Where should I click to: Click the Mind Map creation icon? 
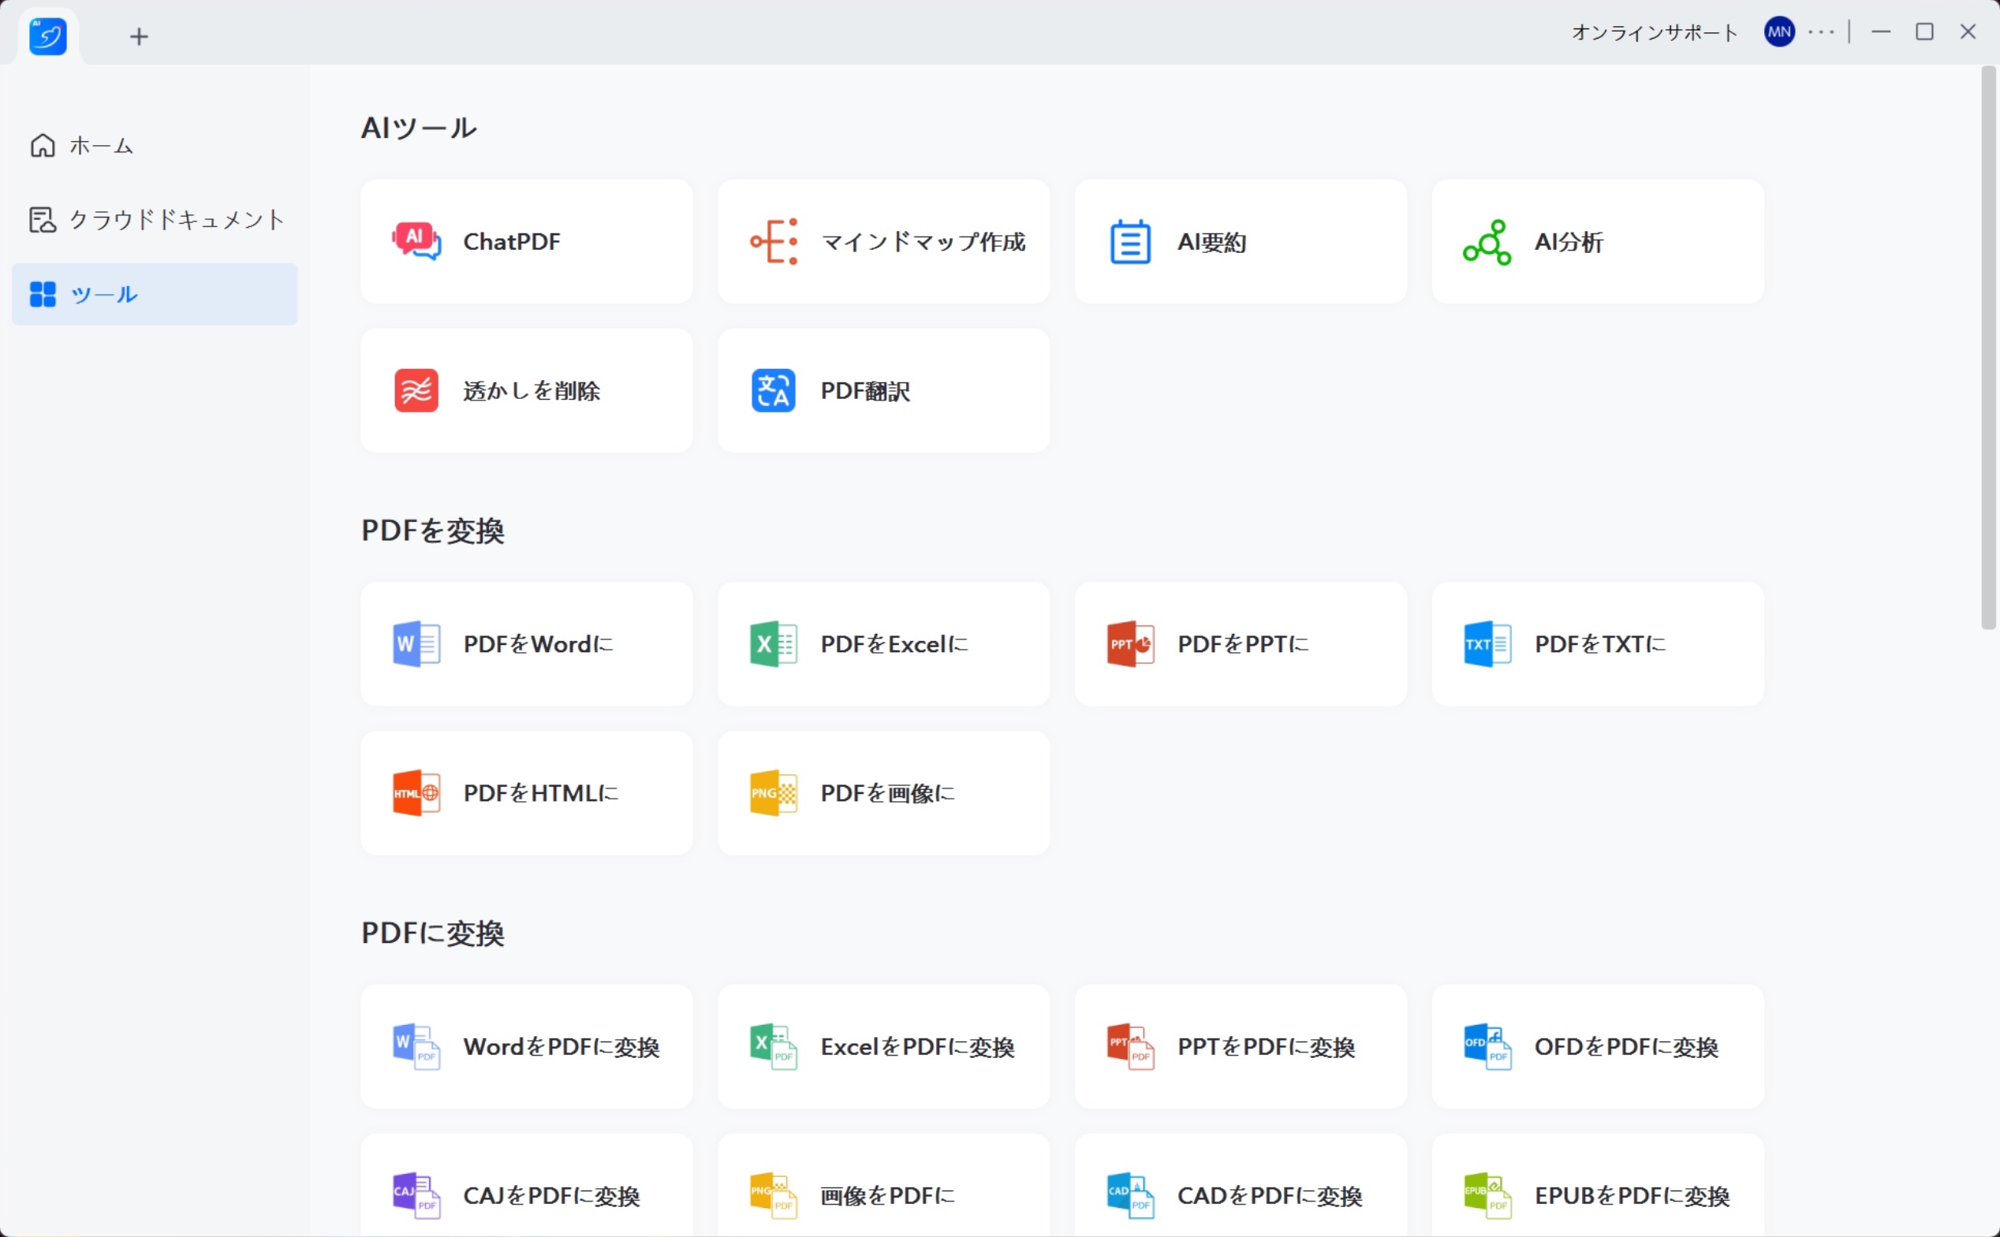pyautogui.click(x=774, y=241)
